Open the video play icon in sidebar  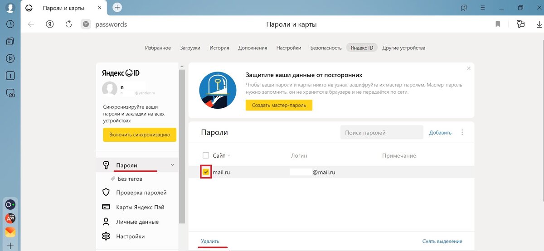(x=10, y=58)
